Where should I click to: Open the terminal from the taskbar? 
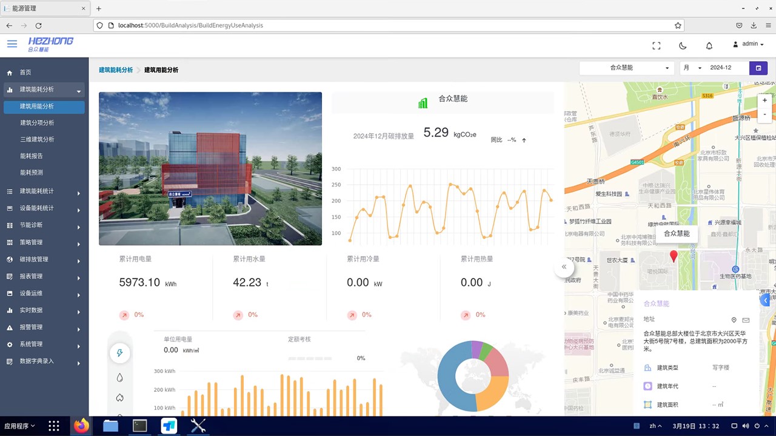(140, 426)
